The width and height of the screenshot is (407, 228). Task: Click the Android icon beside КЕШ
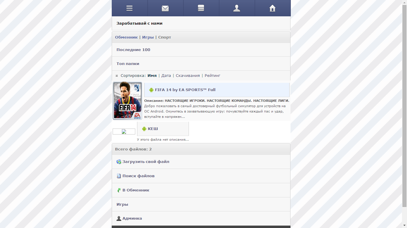tap(144, 129)
